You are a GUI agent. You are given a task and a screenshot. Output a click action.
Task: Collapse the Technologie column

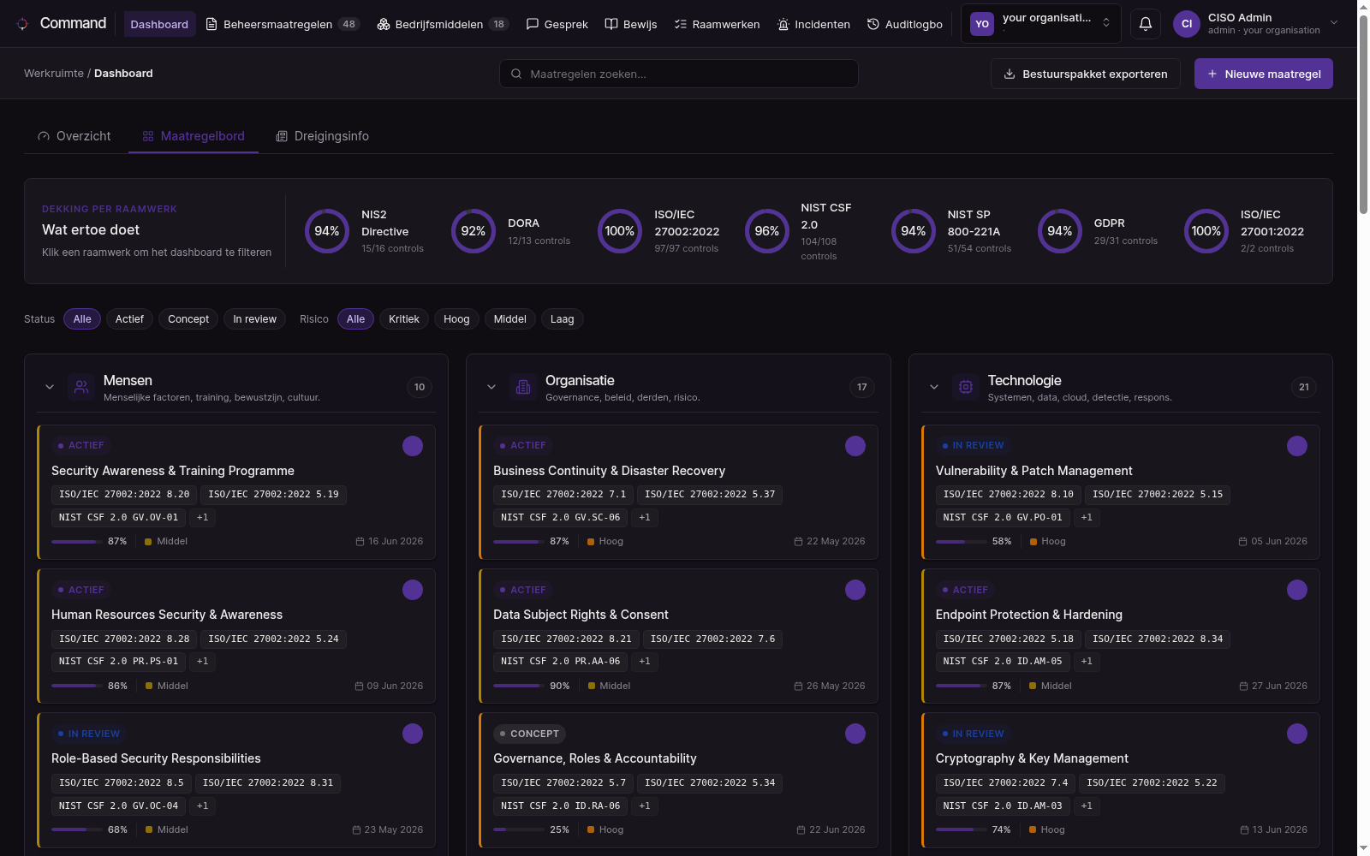(x=934, y=387)
